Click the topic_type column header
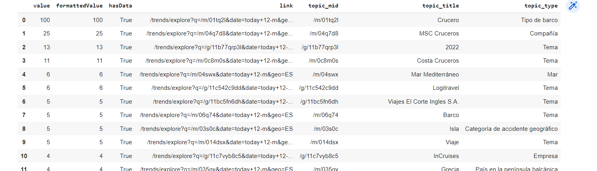 click(x=541, y=6)
